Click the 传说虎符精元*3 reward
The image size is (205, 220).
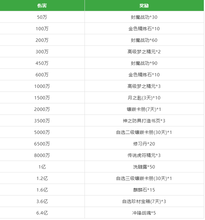click(144, 155)
